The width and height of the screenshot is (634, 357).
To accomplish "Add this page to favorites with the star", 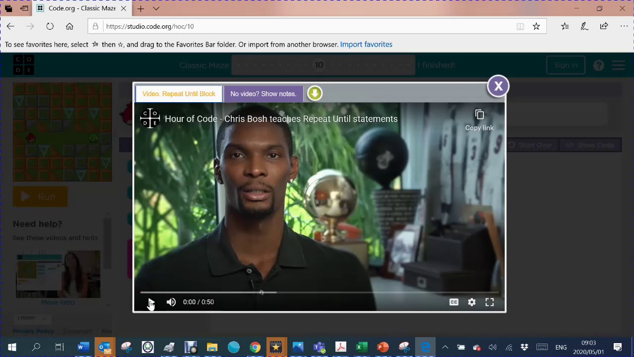I will [536, 26].
